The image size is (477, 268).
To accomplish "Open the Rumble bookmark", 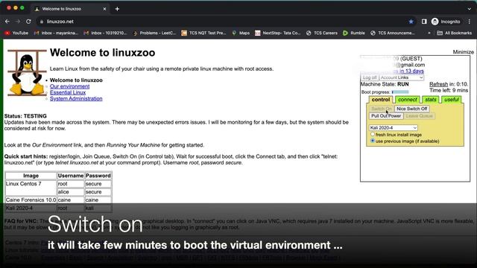I will pos(354,33).
